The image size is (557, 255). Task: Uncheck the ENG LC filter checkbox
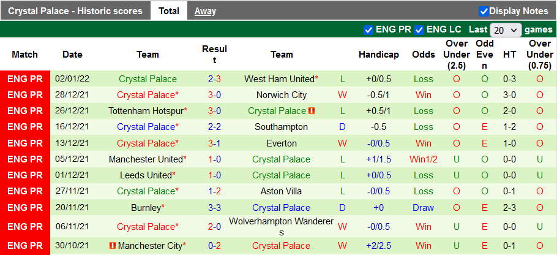pyautogui.click(x=419, y=30)
